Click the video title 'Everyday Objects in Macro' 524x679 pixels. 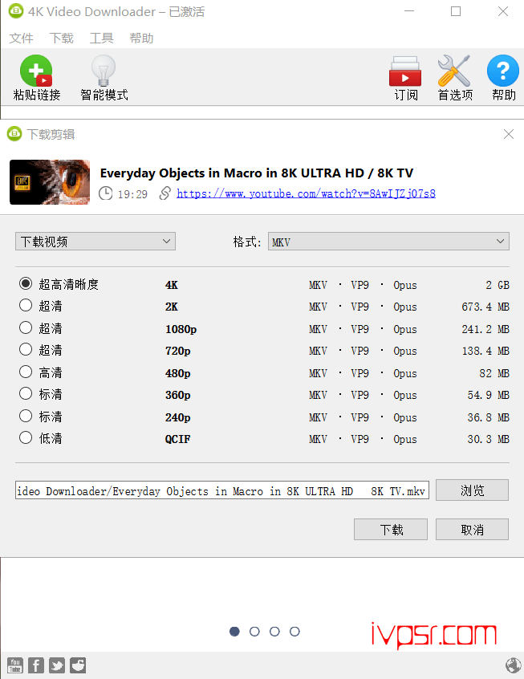pos(257,173)
